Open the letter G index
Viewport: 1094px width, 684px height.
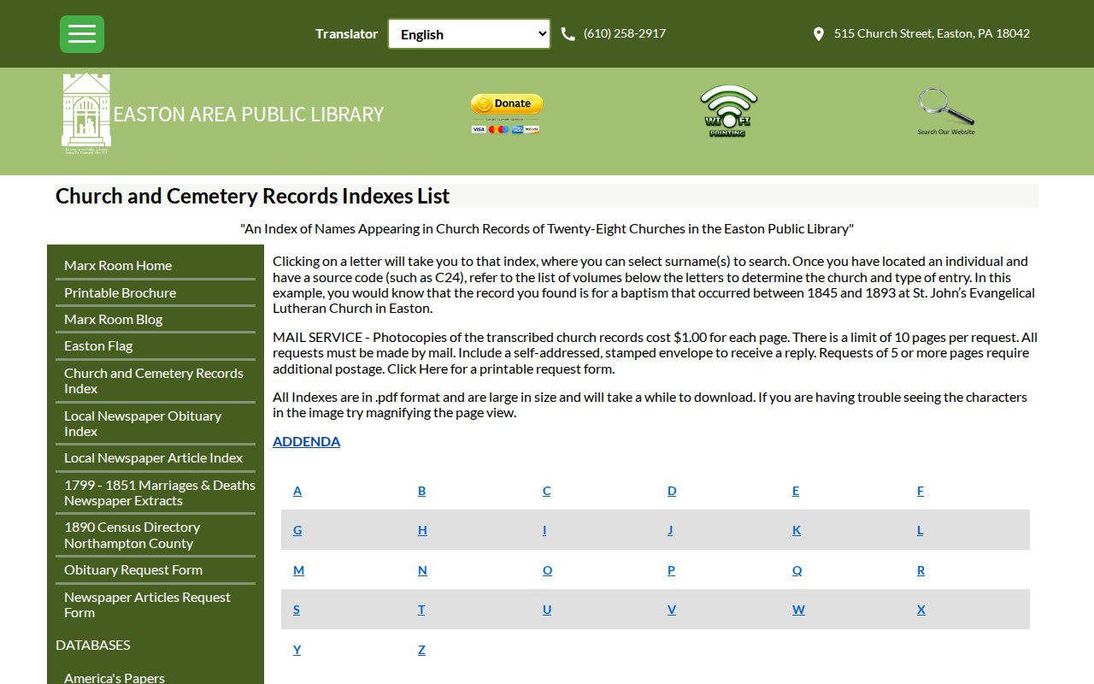(x=297, y=530)
